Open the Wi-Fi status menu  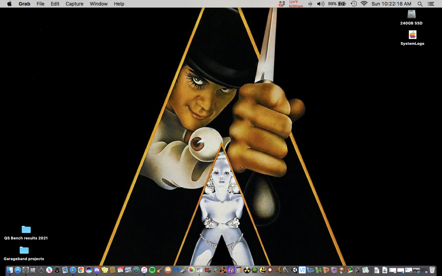(364, 4)
